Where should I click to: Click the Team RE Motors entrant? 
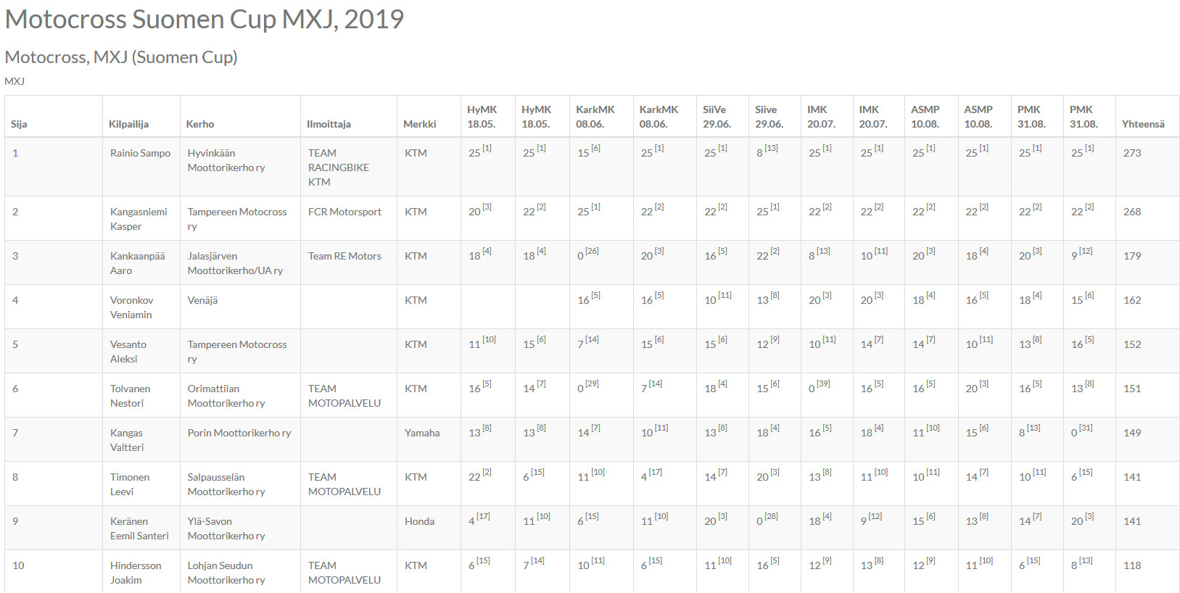(x=344, y=256)
